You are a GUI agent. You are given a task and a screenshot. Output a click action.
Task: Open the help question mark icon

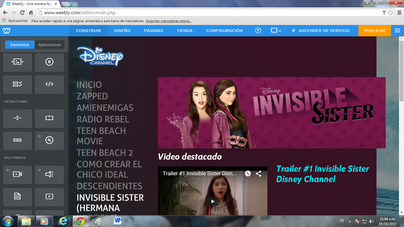pos(258,31)
